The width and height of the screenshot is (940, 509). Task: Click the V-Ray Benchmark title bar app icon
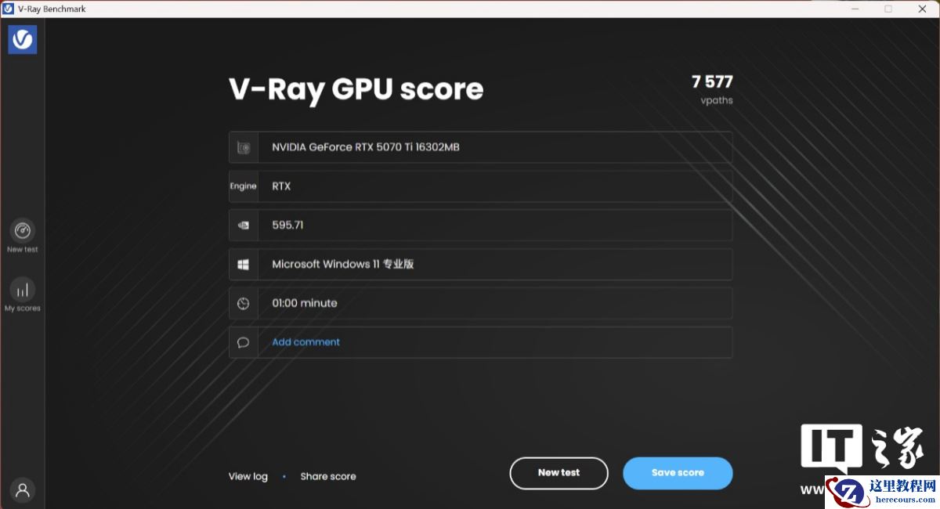coord(8,9)
